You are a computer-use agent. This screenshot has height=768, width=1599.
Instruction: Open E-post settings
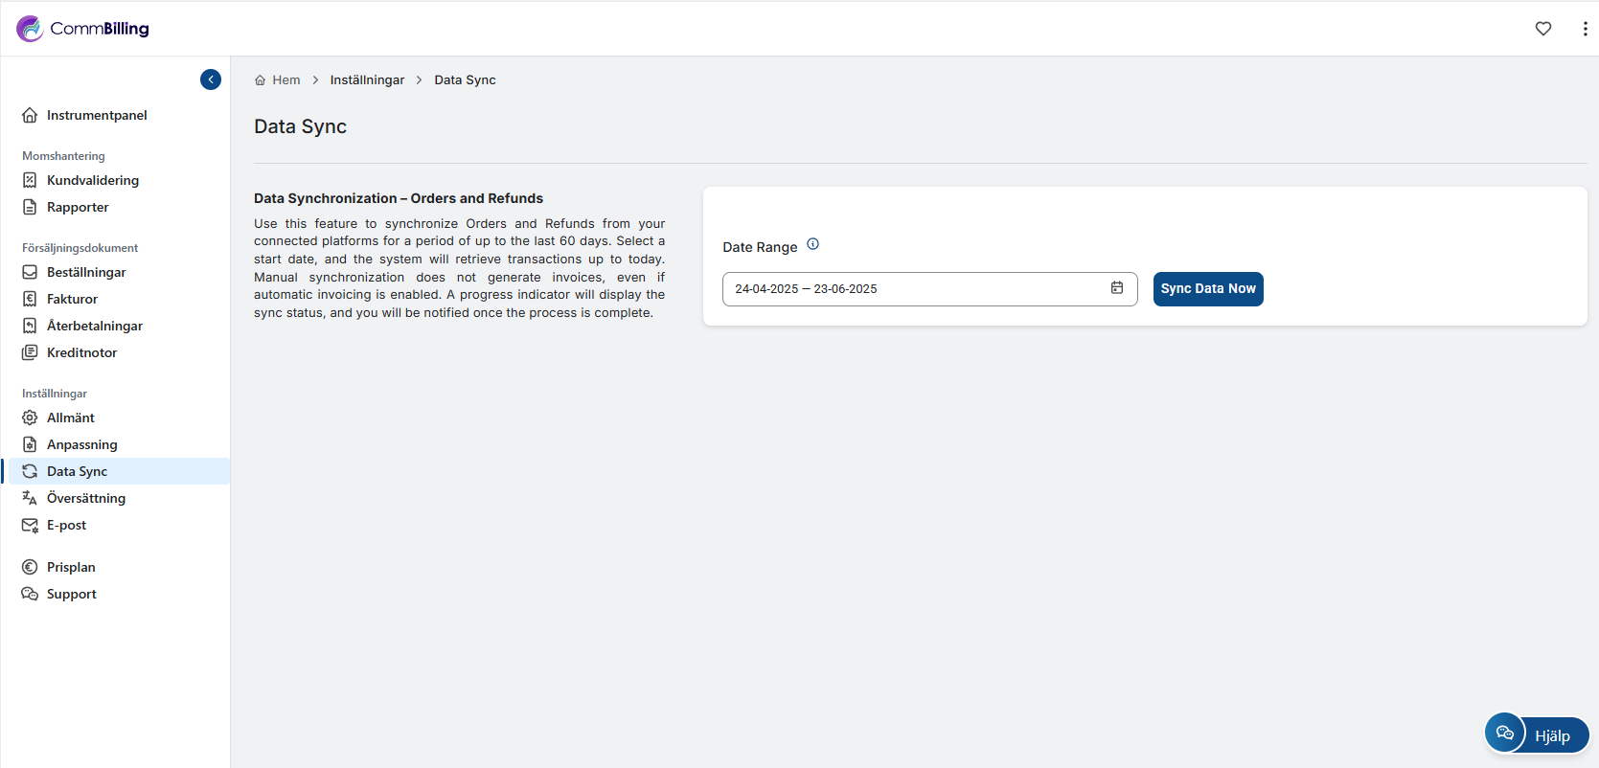tap(66, 525)
